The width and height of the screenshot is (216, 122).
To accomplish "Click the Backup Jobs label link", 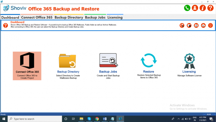I will [x=108, y=71].
